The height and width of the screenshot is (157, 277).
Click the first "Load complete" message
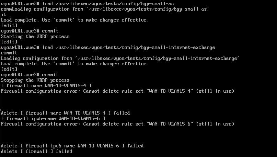[75, 20]
